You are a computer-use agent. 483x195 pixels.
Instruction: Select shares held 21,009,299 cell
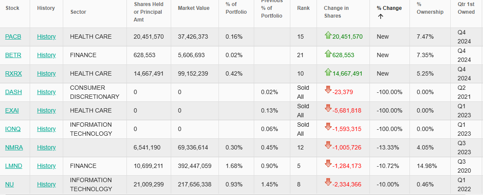click(149, 184)
